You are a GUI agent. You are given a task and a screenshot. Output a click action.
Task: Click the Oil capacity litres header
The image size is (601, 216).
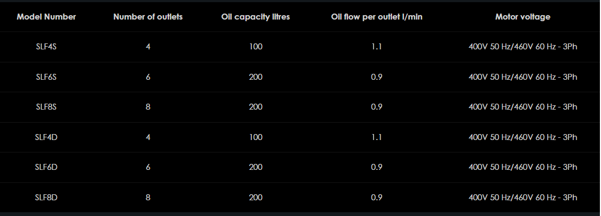pos(256,17)
